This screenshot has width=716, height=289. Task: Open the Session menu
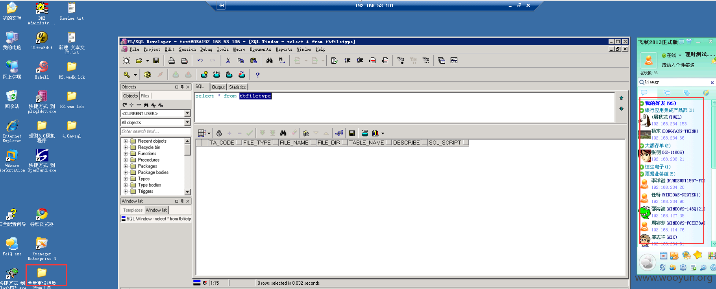pyautogui.click(x=187, y=49)
